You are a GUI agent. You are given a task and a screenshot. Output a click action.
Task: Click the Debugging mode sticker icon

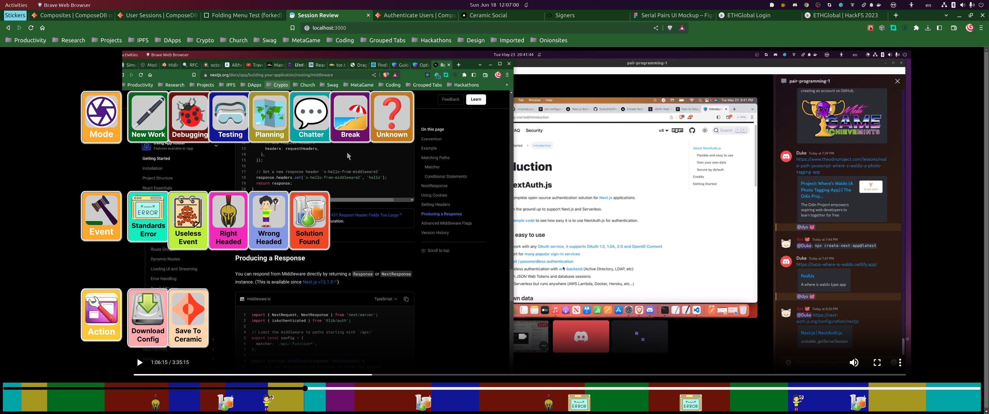click(x=189, y=116)
